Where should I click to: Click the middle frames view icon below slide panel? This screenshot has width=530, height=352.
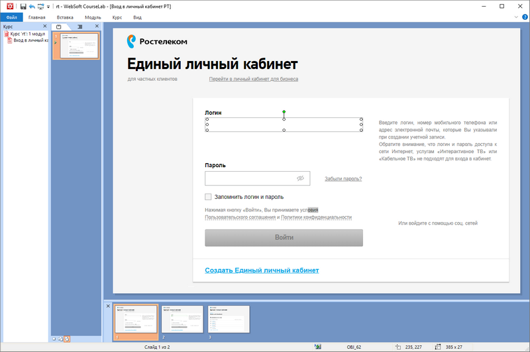tap(60, 339)
